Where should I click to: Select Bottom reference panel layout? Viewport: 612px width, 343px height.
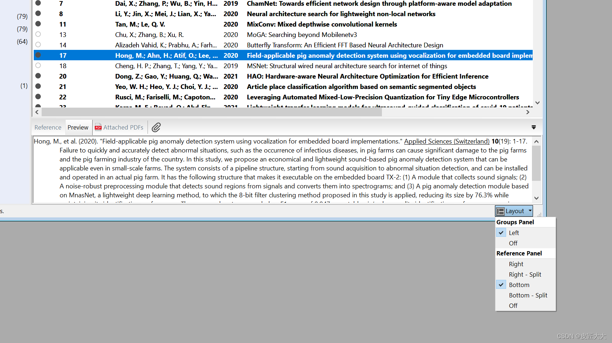(x=525, y=285)
